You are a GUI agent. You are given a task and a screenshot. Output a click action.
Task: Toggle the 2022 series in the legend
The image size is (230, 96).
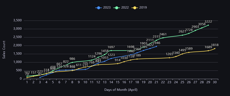(121, 8)
